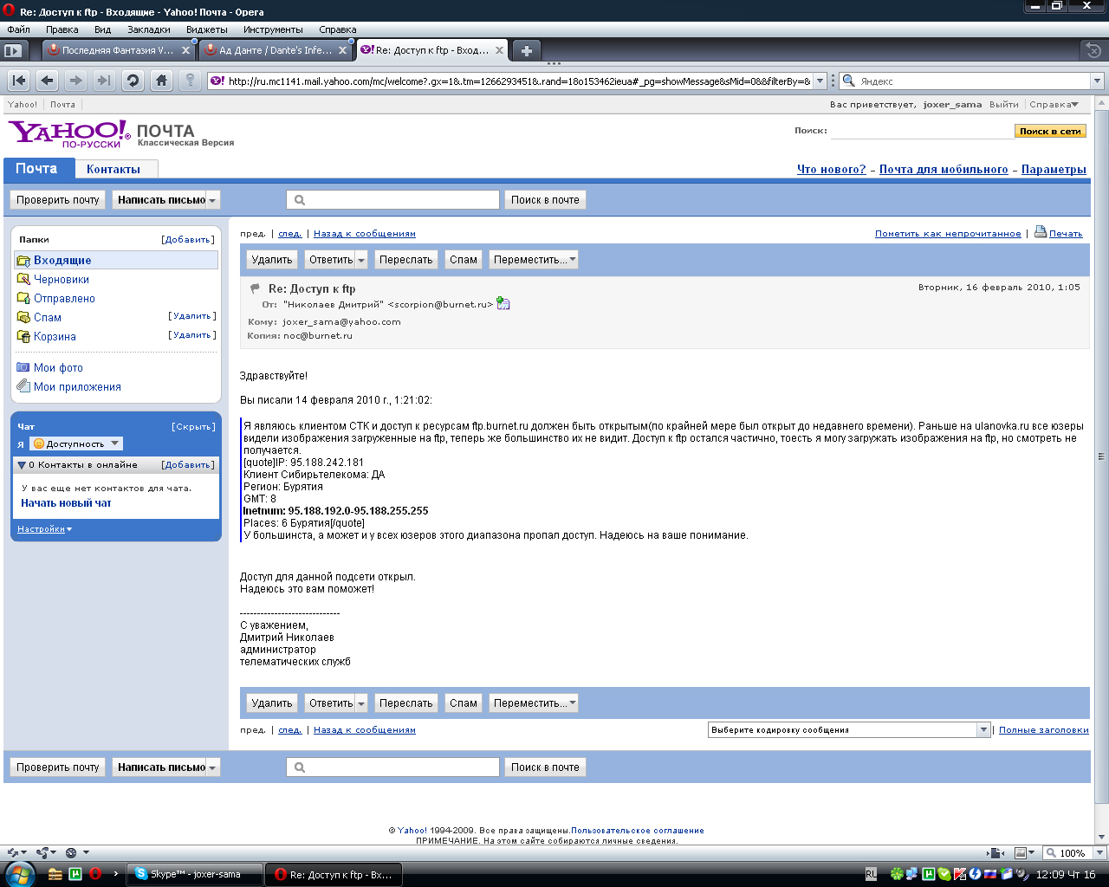The height and width of the screenshot is (887, 1109).
Task: Click Пометить как непрочитанное link
Action: tap(948, 234)
